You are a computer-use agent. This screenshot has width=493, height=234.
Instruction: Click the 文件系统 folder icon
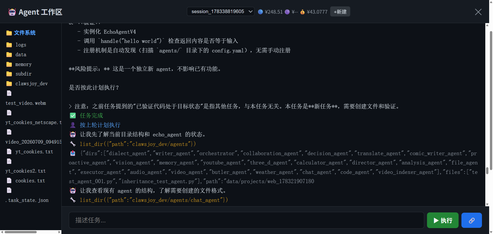(9, 33)
